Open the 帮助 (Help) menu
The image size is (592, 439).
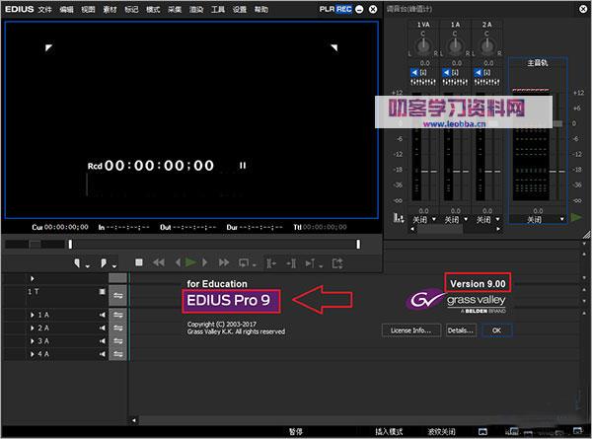coord(261,10)
